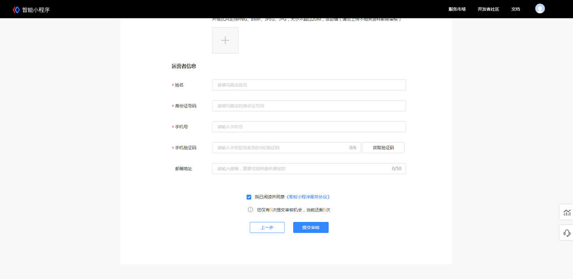
Task: Click the 提交审核 submit button
Action: click(311, 227)
